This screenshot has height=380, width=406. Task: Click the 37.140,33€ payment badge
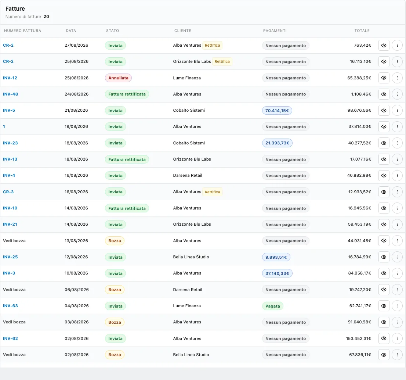point(277,273)
